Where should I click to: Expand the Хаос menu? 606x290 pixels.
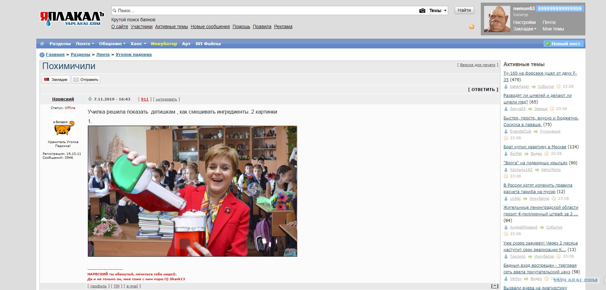pos(138,44)
